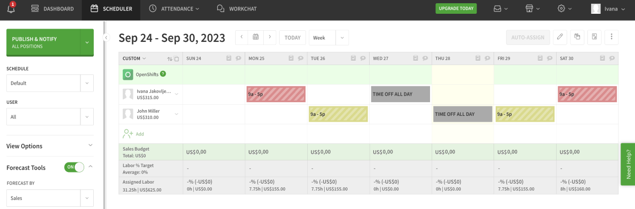
Task: Open the Publish & Notify dropdown arrow
Action: tap(87, 42)
